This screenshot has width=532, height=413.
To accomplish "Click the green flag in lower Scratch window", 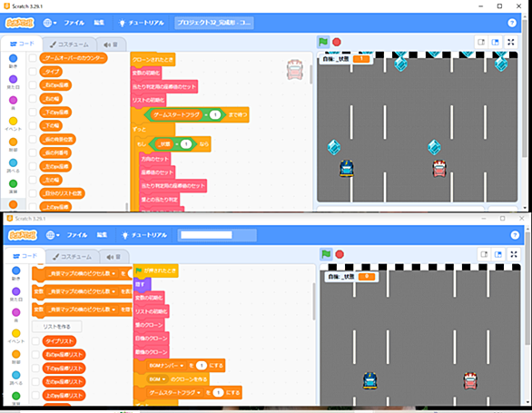I will (x=326, y=254).
